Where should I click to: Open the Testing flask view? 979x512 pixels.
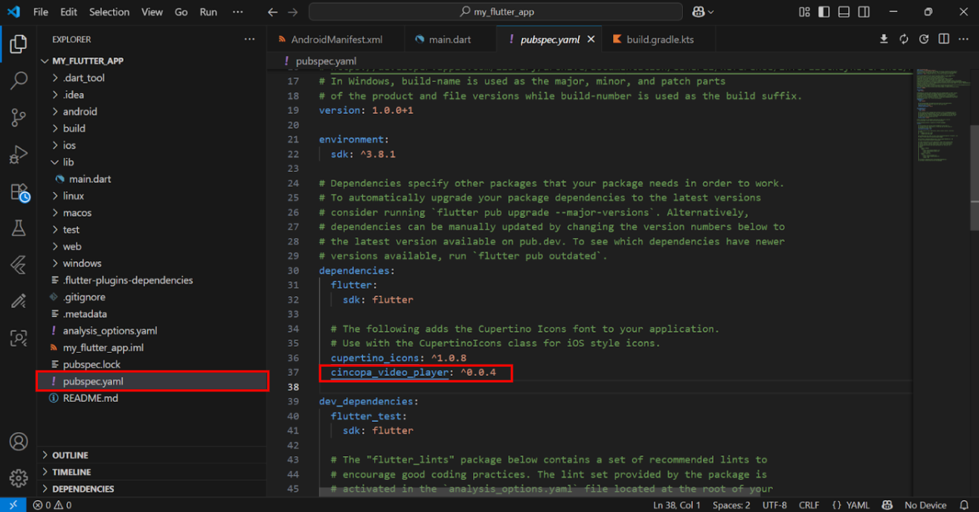19,228
